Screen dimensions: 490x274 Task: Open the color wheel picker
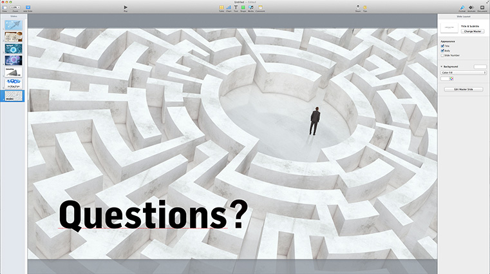pos(451,79)
